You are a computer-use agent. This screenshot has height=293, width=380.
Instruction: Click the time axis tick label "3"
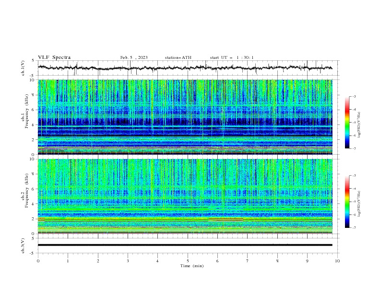pos(128,261)
